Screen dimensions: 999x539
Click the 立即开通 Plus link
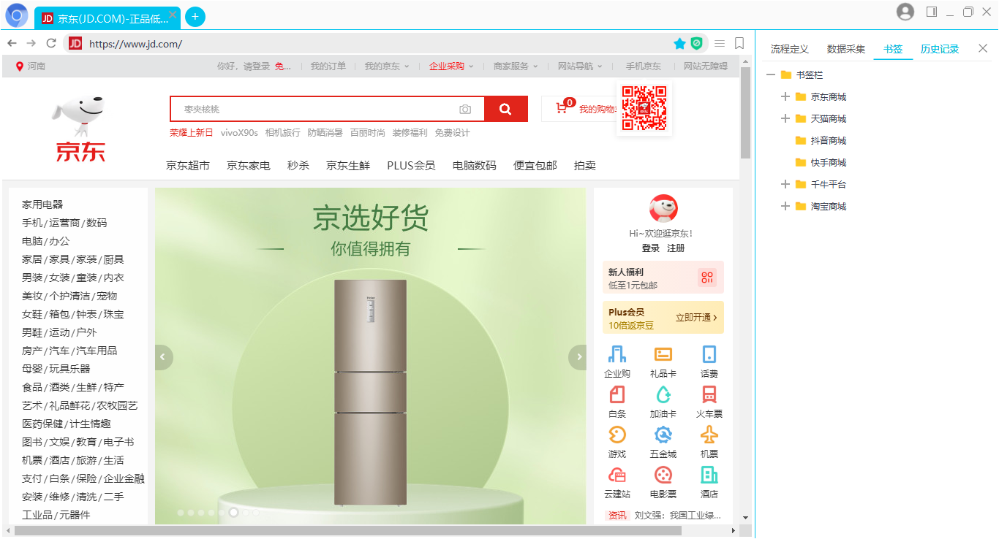(696, 318)
